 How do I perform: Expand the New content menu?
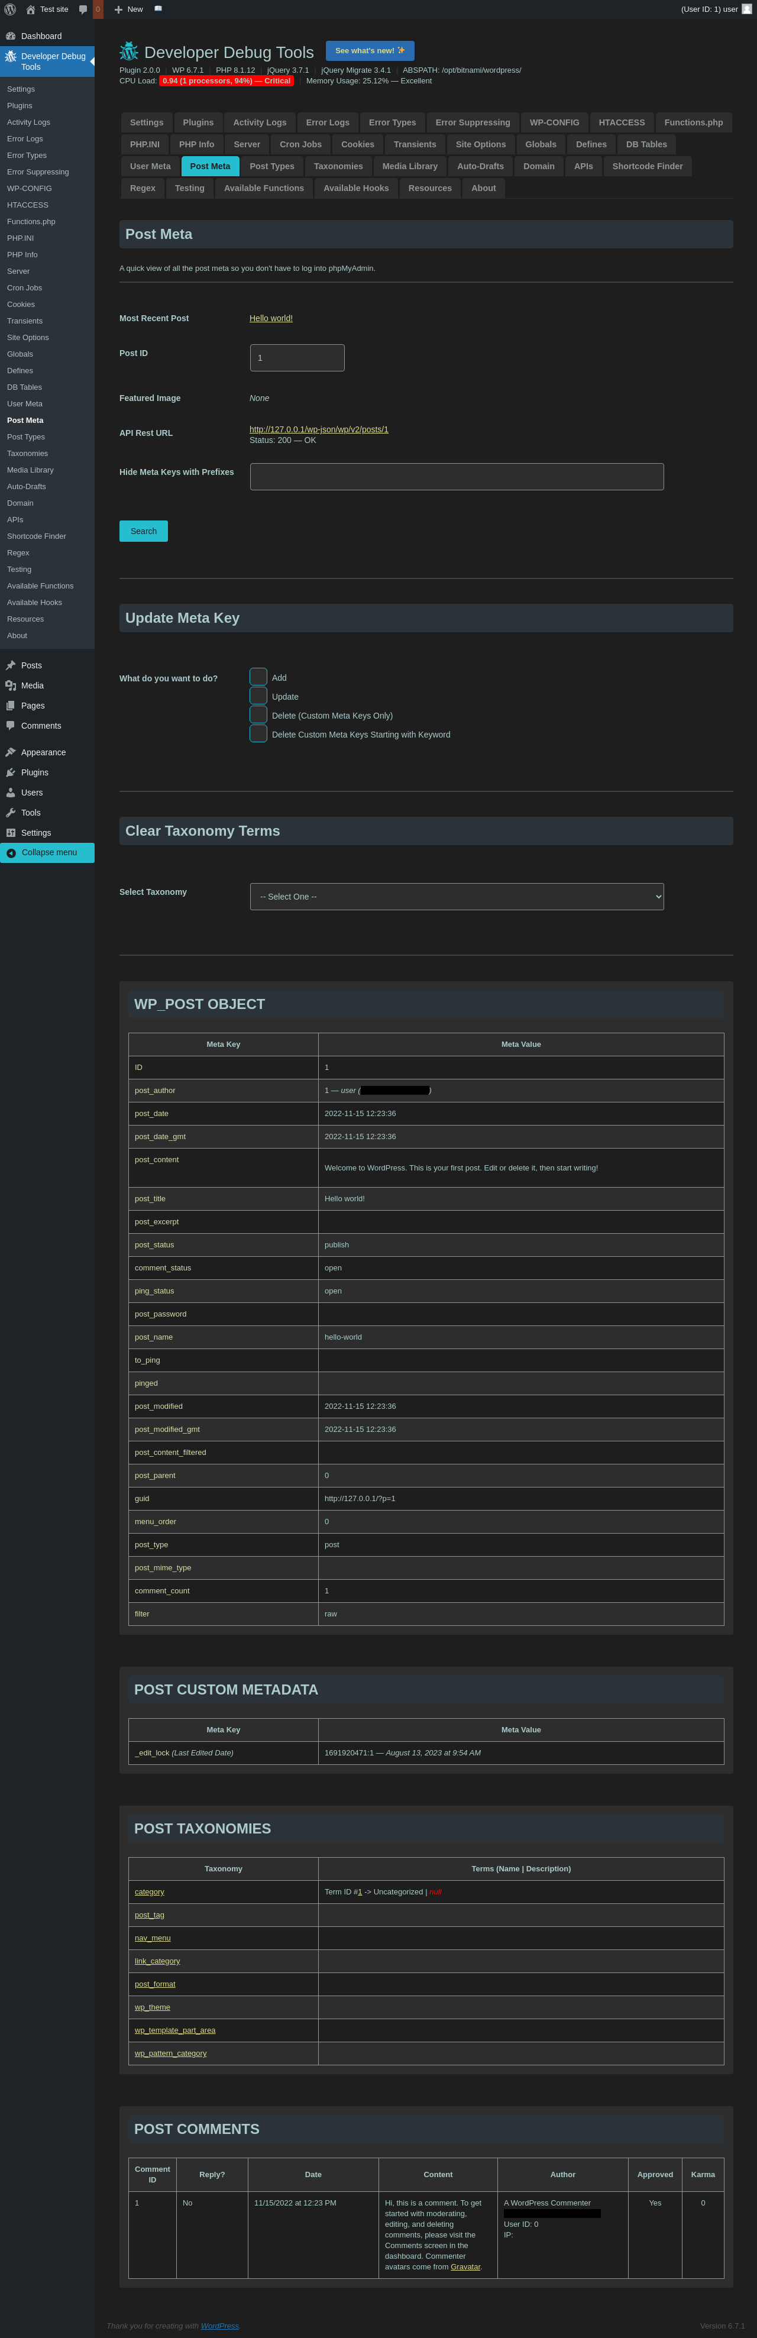128,9
